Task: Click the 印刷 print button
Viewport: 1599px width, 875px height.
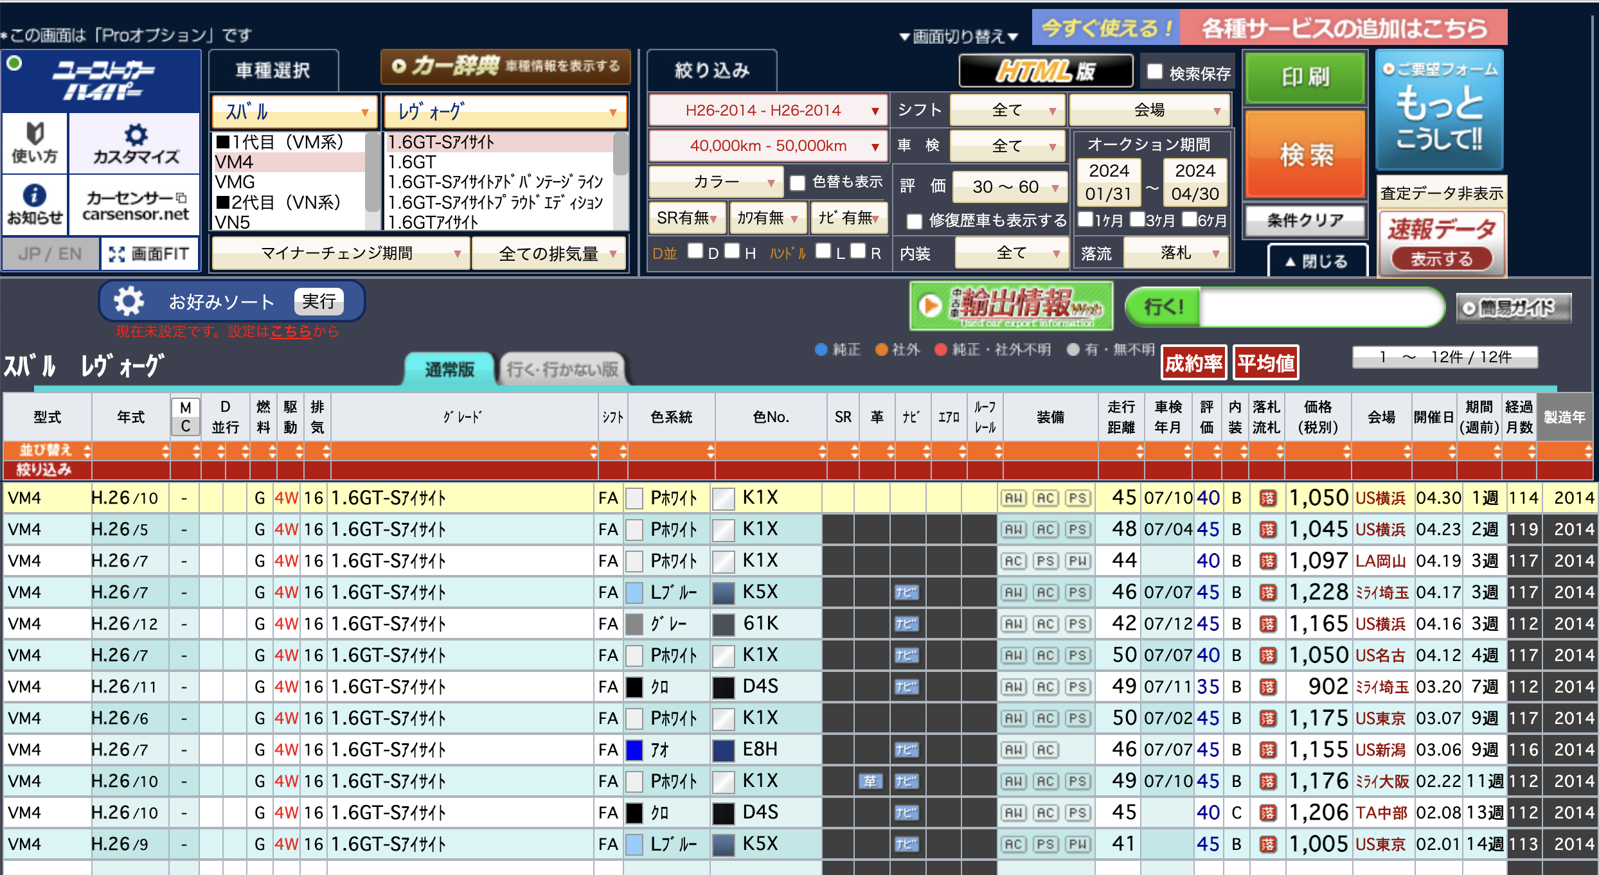Action: (1305, 77)
